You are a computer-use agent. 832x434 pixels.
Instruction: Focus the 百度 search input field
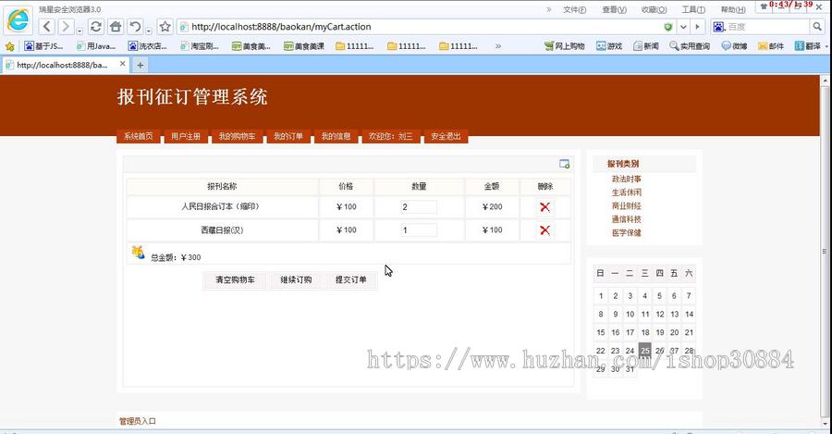click(x=768, y=27)
